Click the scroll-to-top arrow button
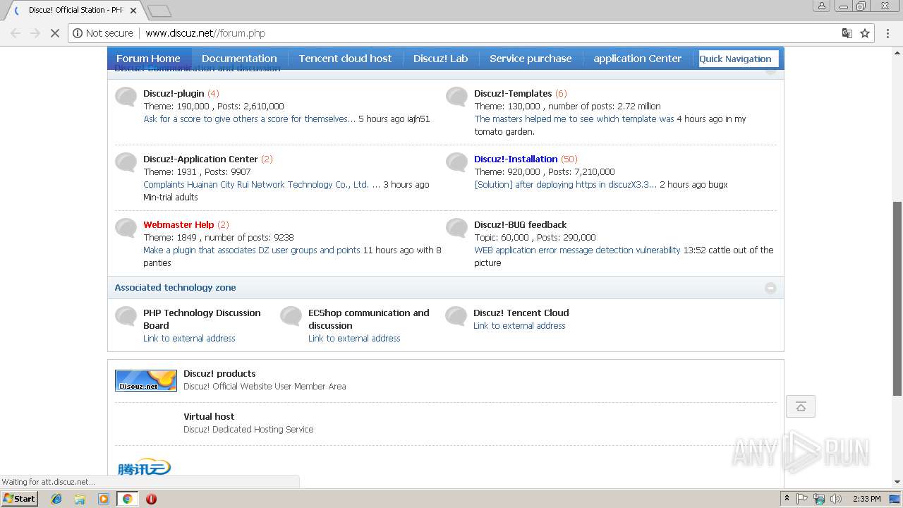The width and height of the screenshot is (903, 508). coord(801,406)
